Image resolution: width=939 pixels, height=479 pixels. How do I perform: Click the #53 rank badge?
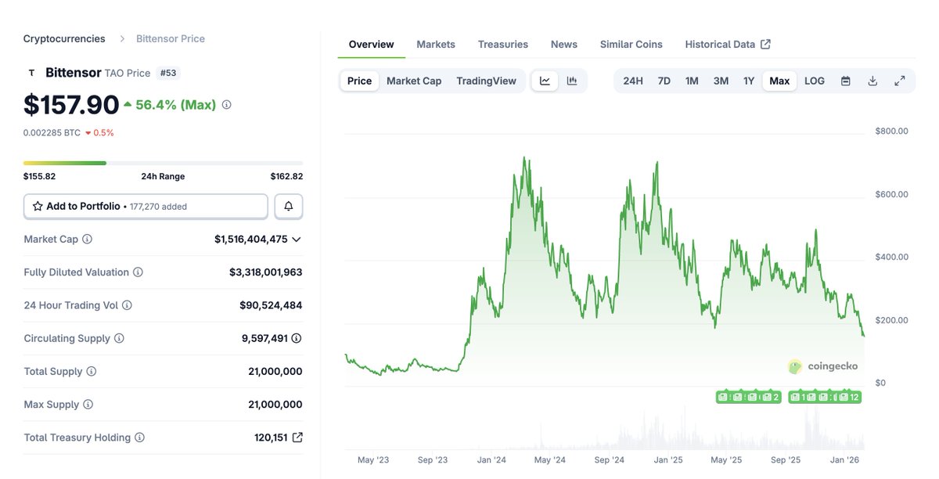tap(168, 73)
